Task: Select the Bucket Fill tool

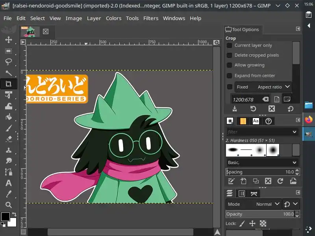Action: click(x=8, y=117)
